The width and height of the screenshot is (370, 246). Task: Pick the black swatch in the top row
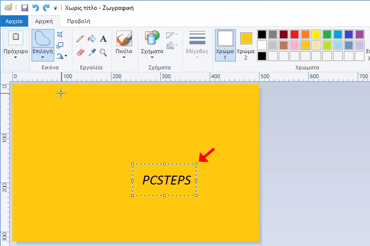pyautogui.click(x=262, y=34)
